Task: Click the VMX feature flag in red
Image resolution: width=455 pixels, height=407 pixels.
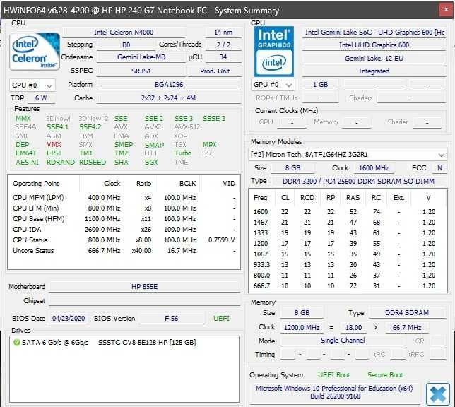Action: [x=54, y=145]
